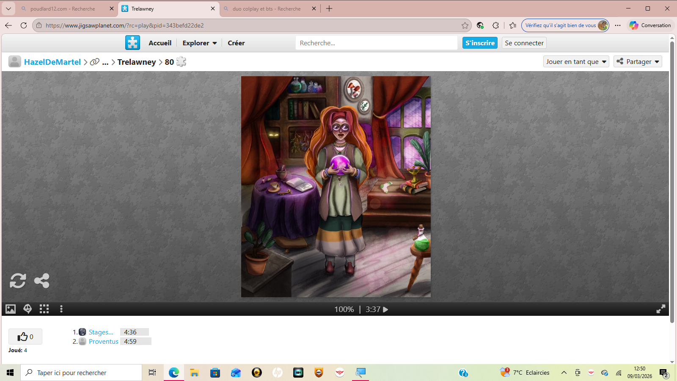The image size is (677, 381).
Task: Click the Proventus player avatar
Action: pos(83,342)
